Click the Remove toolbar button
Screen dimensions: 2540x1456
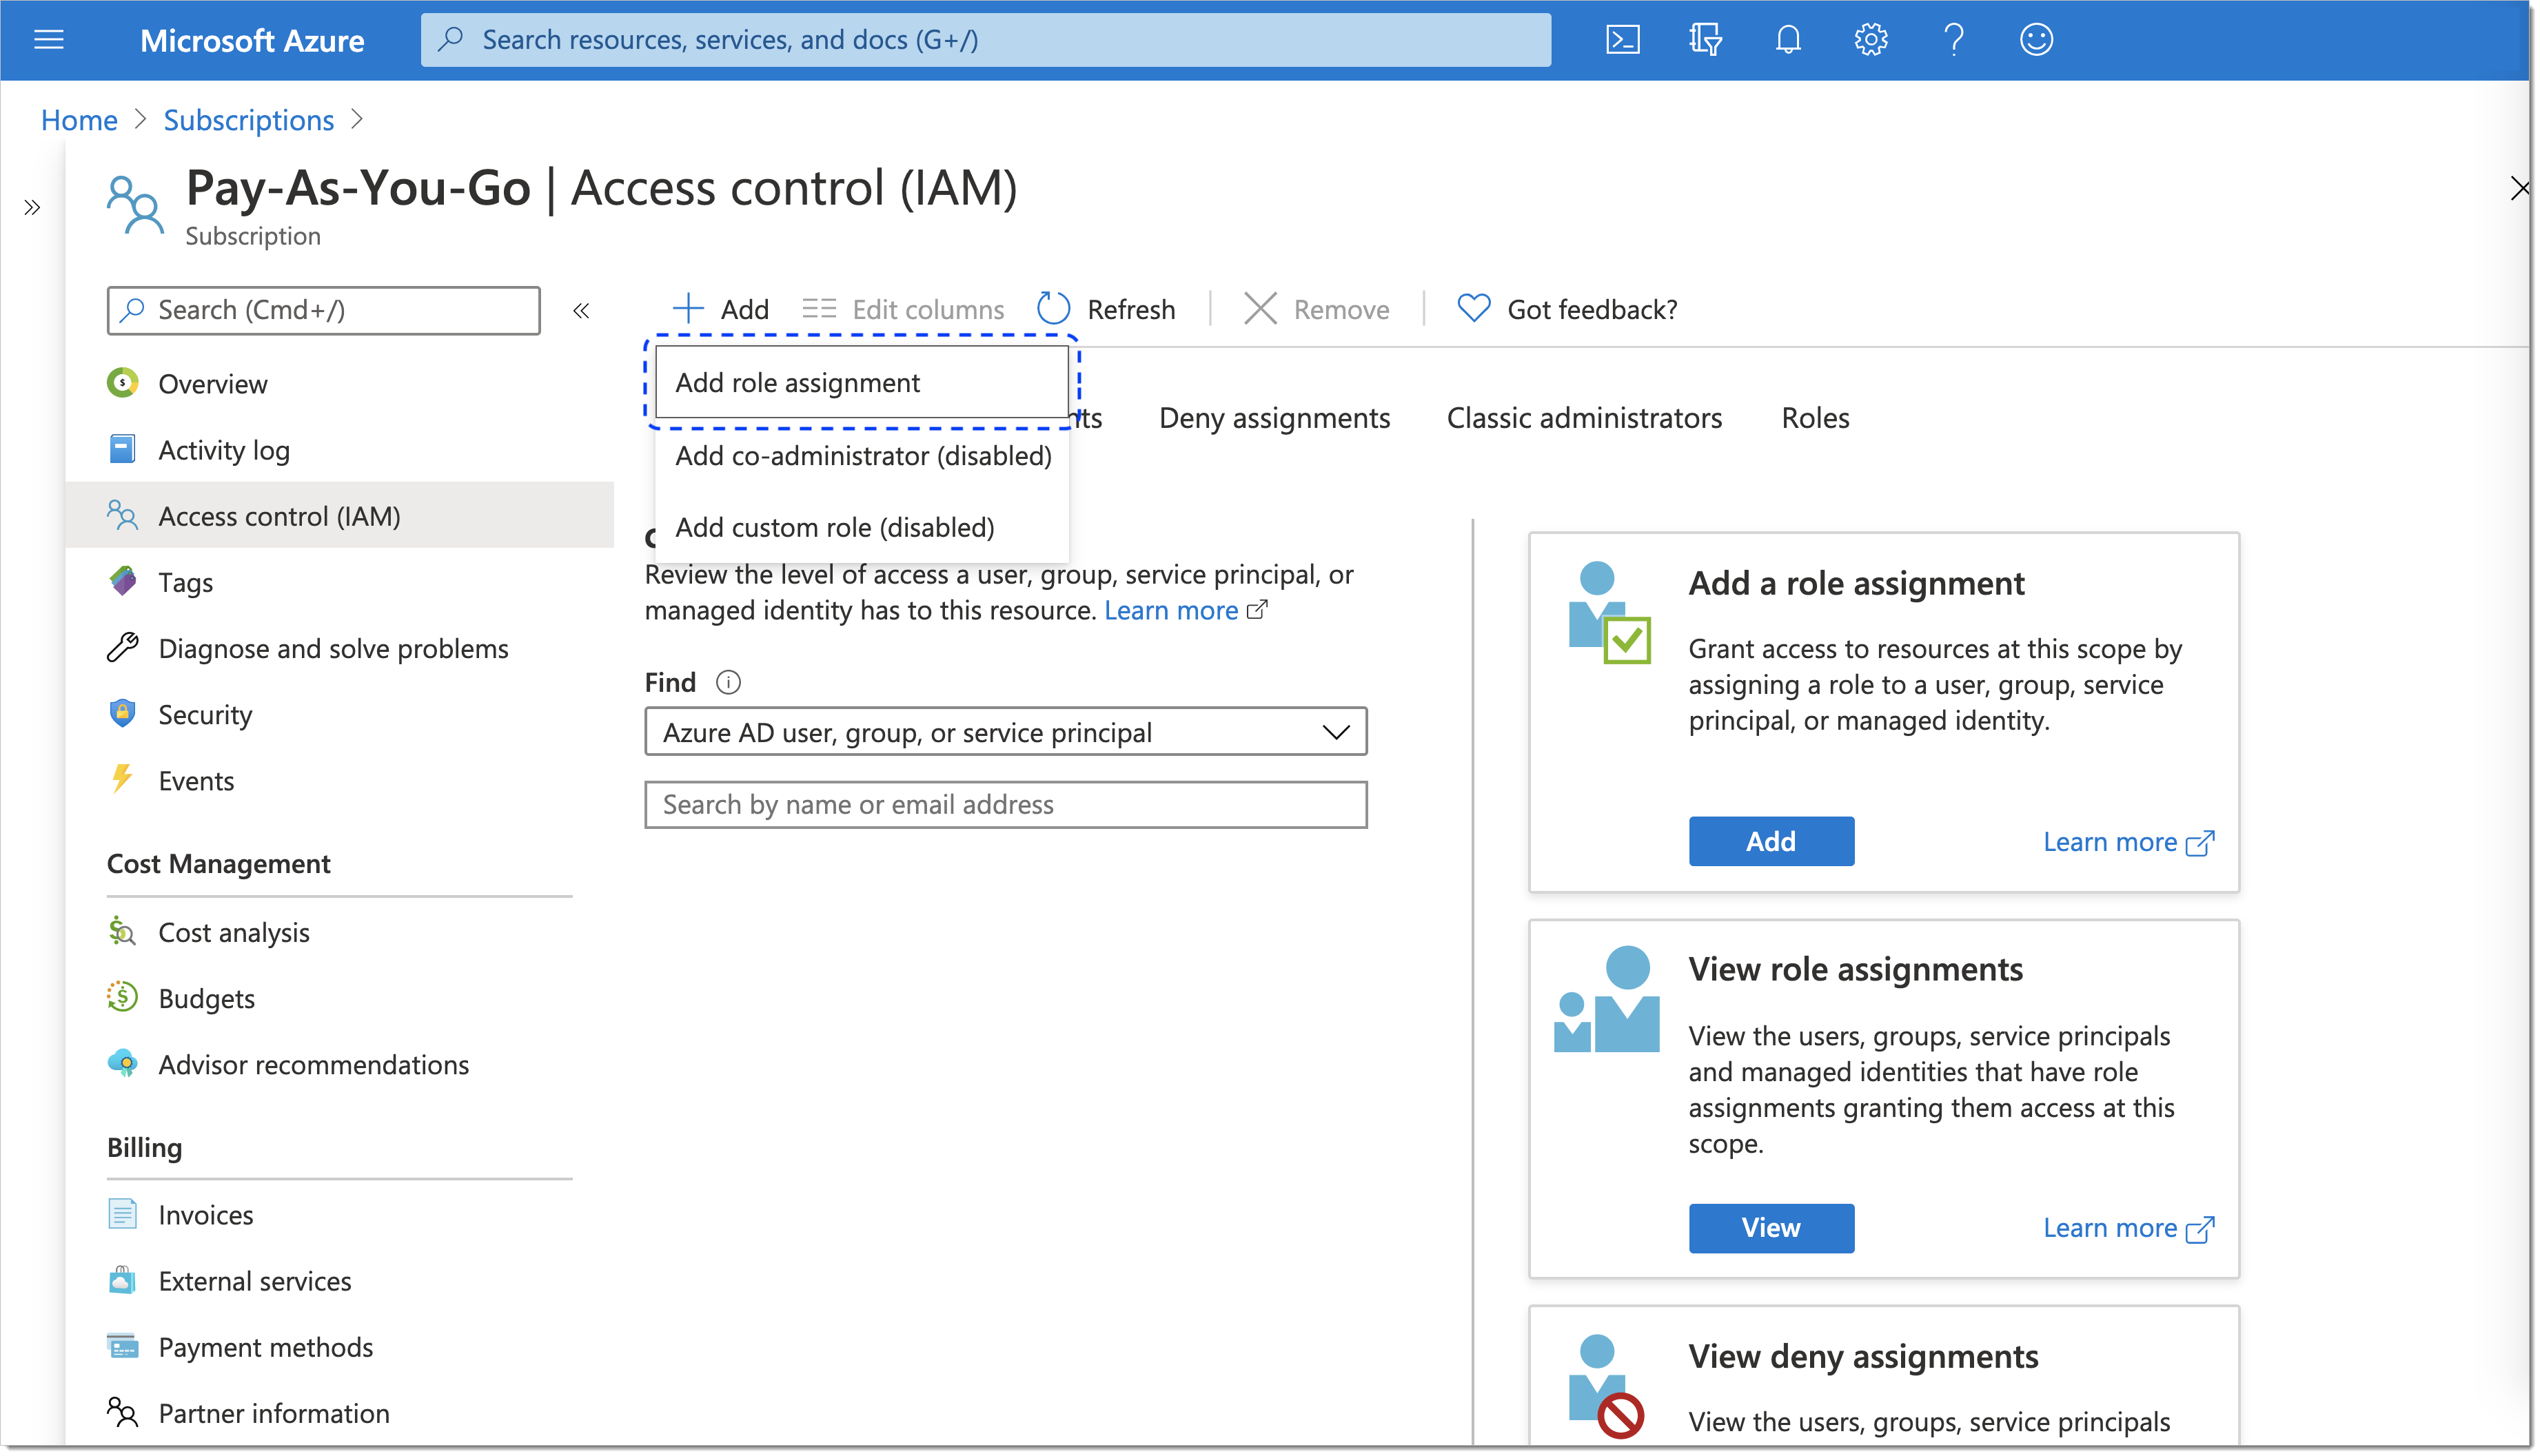(1316, 309)
